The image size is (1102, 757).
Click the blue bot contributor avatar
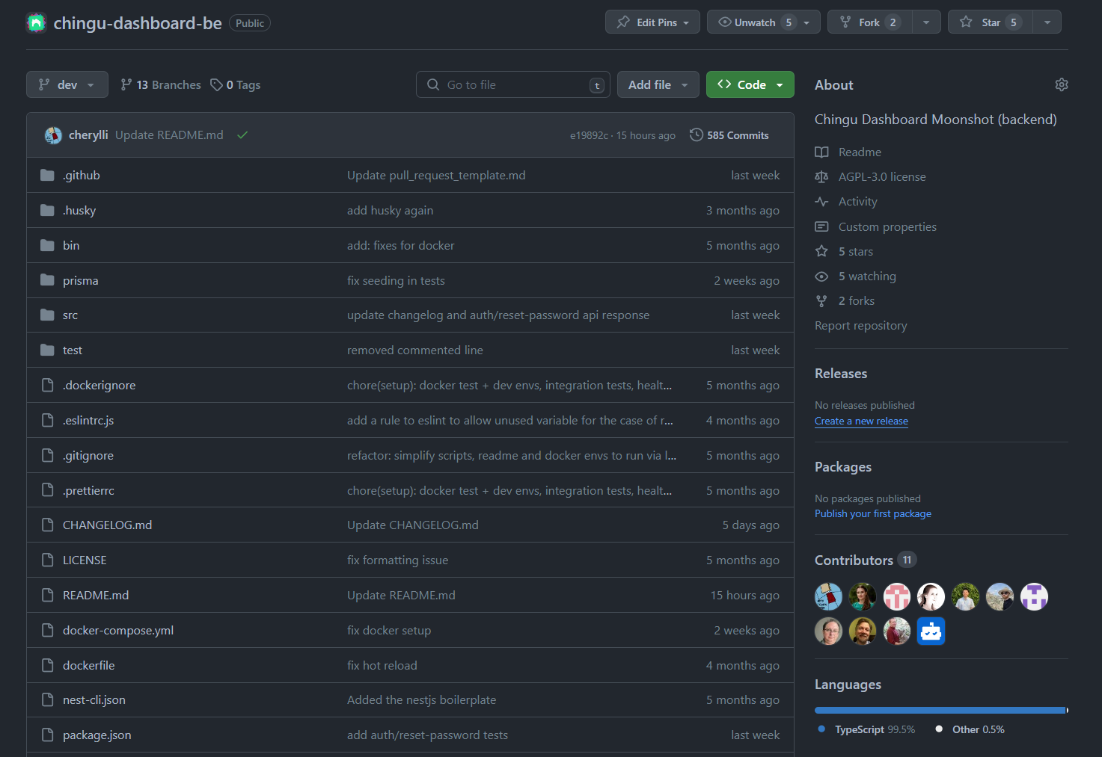931,631
